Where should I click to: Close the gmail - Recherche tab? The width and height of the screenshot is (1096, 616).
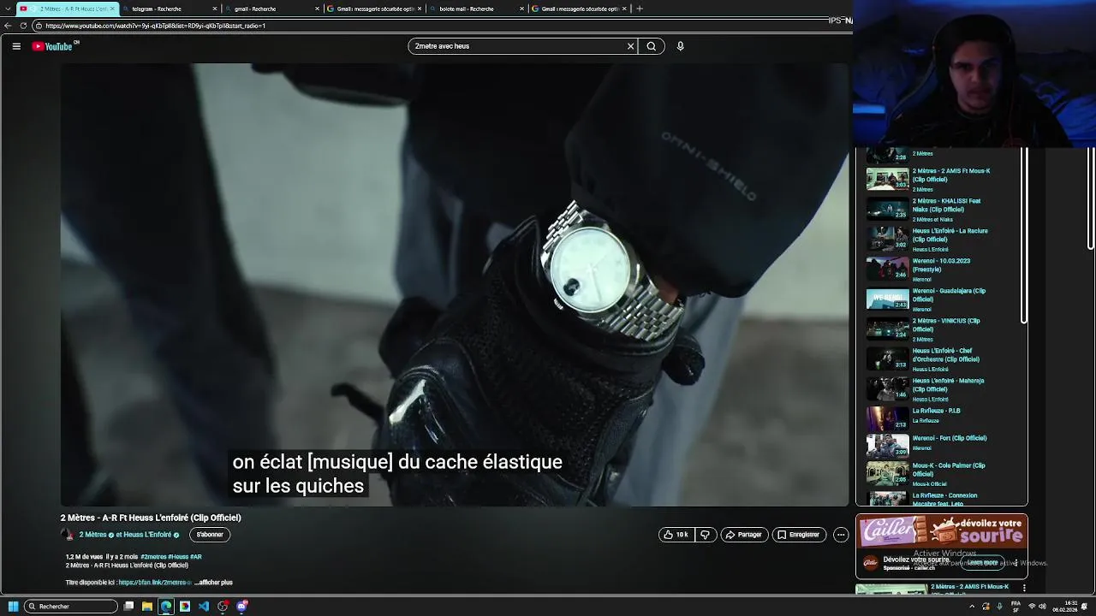click(317, 9)
